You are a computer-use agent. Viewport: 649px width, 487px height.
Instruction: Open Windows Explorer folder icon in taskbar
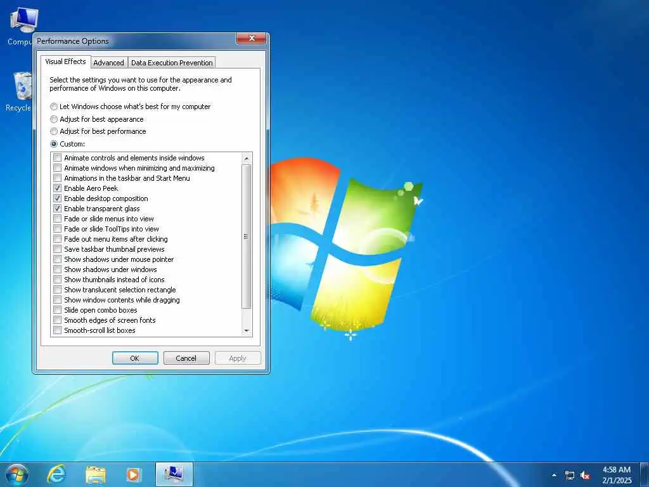click(96, 475)
